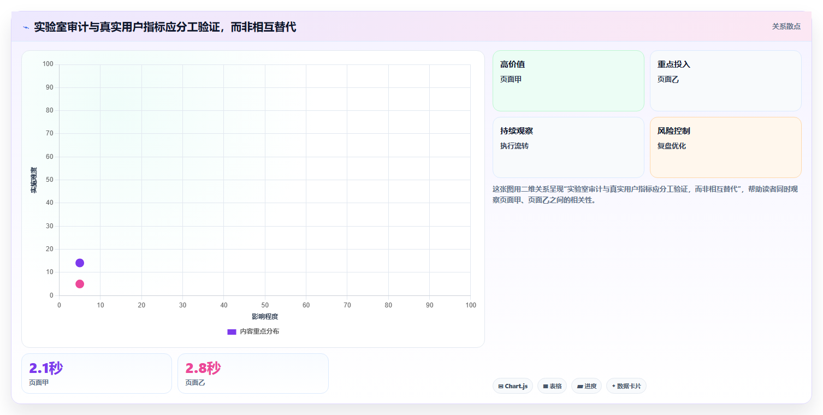
Task: Click the lightning icon beside the title
Action: [26, 27]
